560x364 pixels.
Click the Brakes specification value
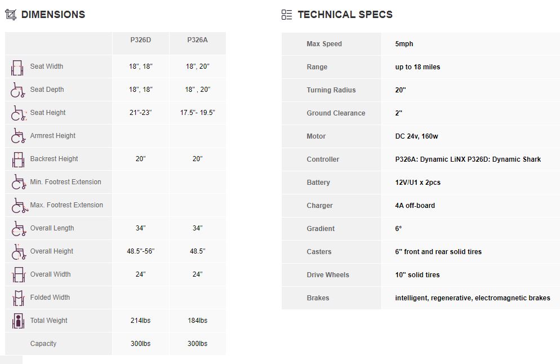point(472,298)
